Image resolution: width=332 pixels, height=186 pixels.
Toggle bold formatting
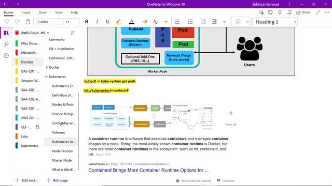87,22
